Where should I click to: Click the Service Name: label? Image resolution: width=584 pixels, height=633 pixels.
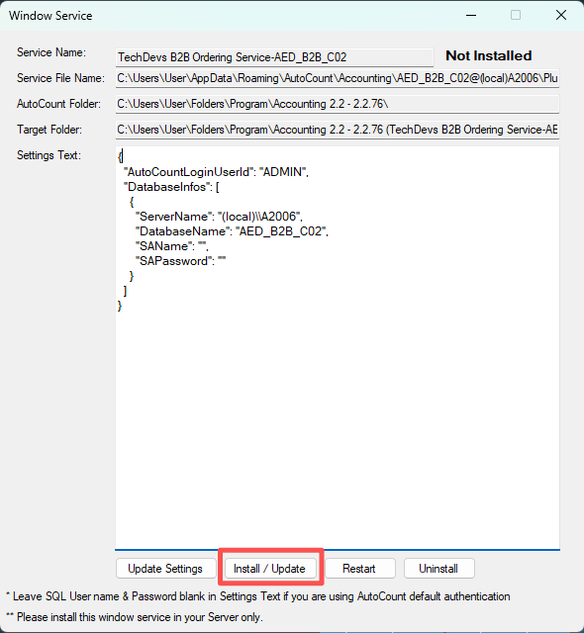pyautogui.click(x=51, y=52)
